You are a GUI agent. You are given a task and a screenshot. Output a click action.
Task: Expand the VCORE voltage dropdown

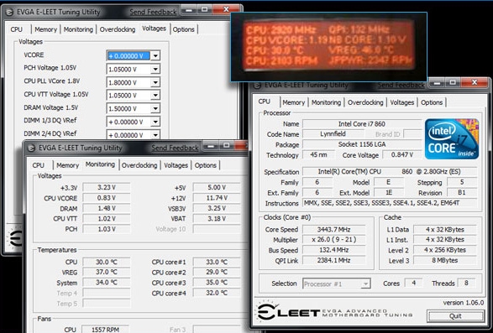(x=155, y=56)
